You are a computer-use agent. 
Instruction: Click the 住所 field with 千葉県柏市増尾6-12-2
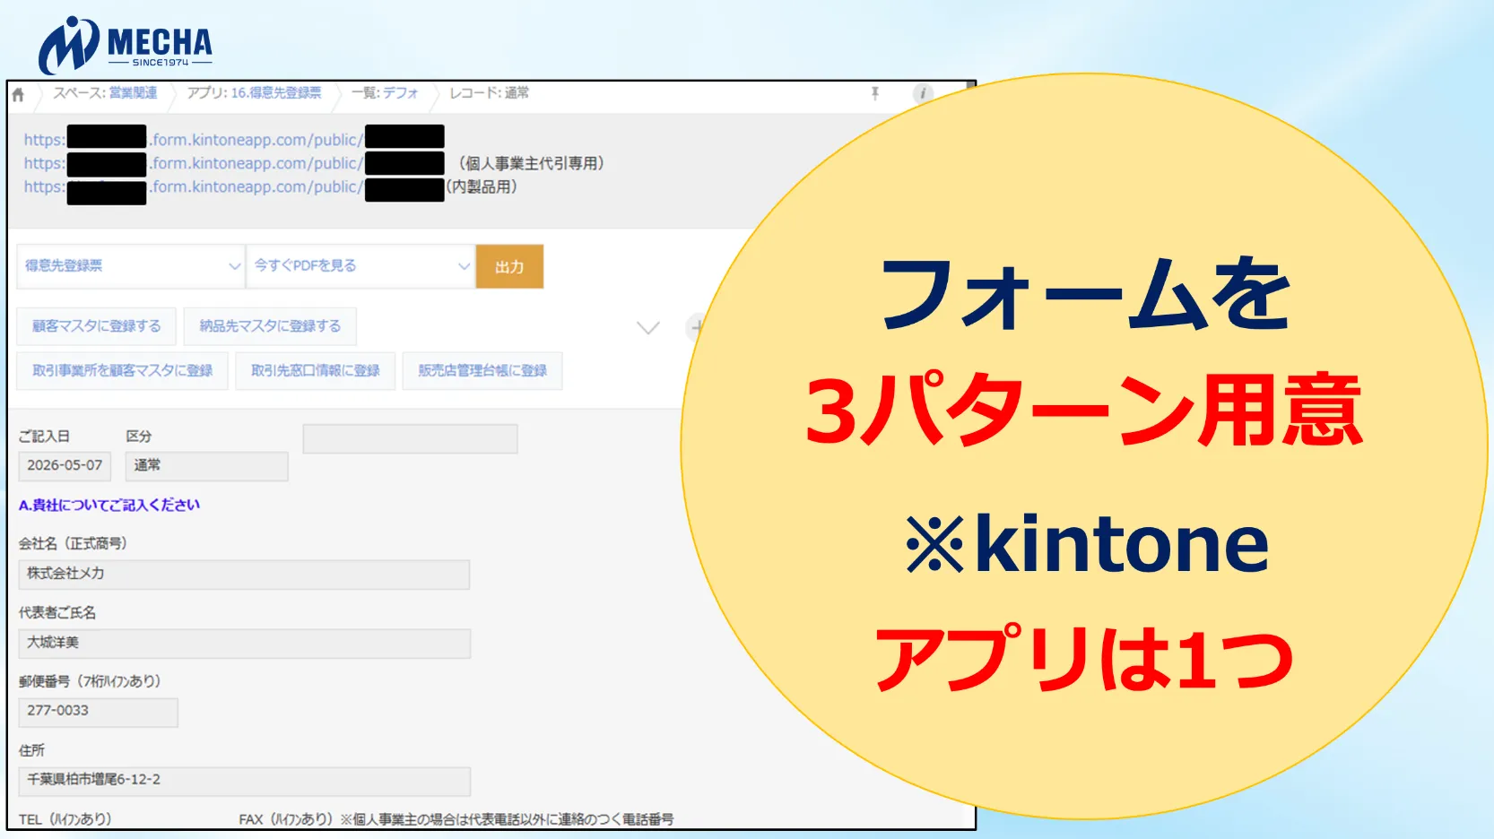245,782
